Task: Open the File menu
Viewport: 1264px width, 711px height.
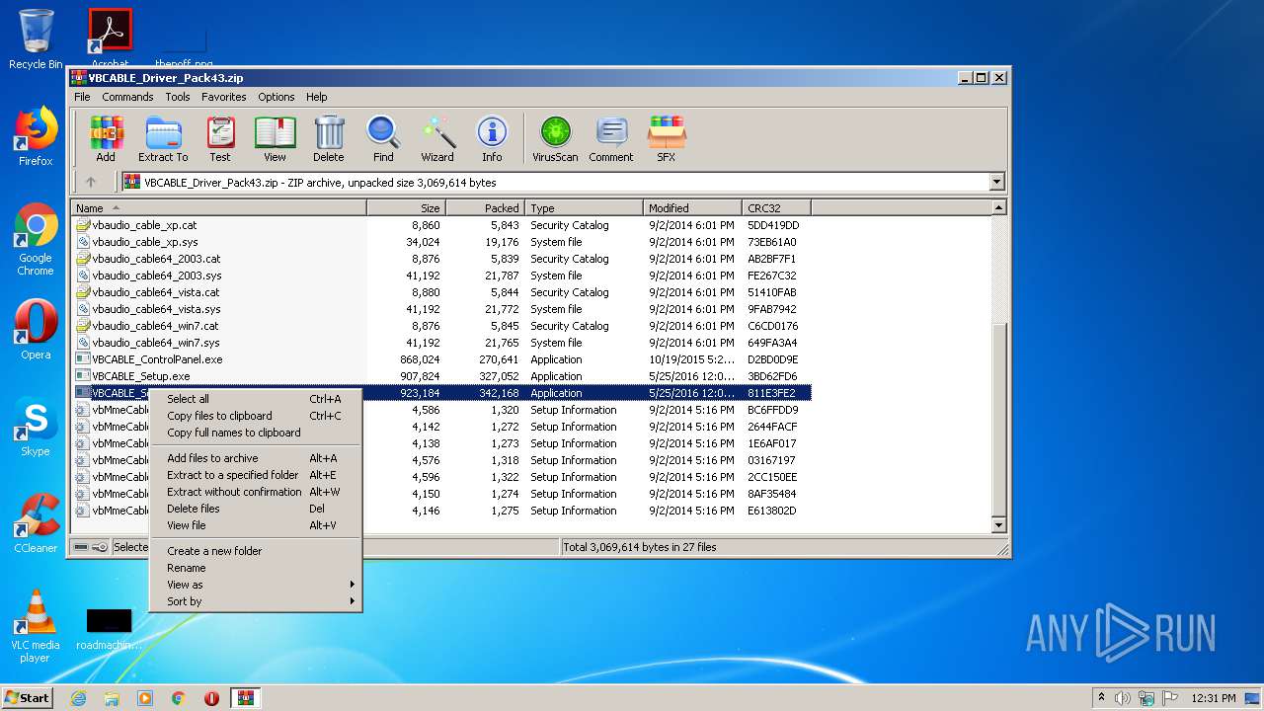Action: coord(82,97)
